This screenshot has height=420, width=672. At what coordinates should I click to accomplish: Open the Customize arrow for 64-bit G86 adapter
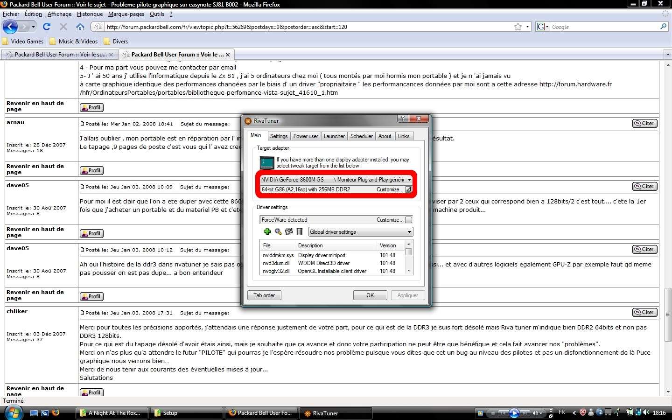click(408, 189)
